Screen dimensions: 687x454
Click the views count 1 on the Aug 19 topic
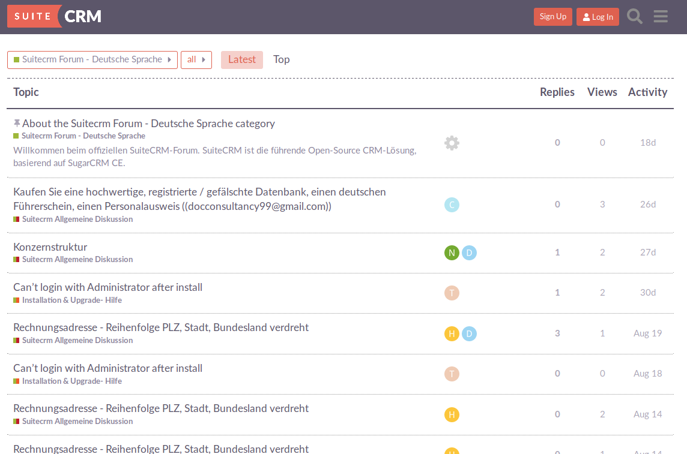click(602, 333)
